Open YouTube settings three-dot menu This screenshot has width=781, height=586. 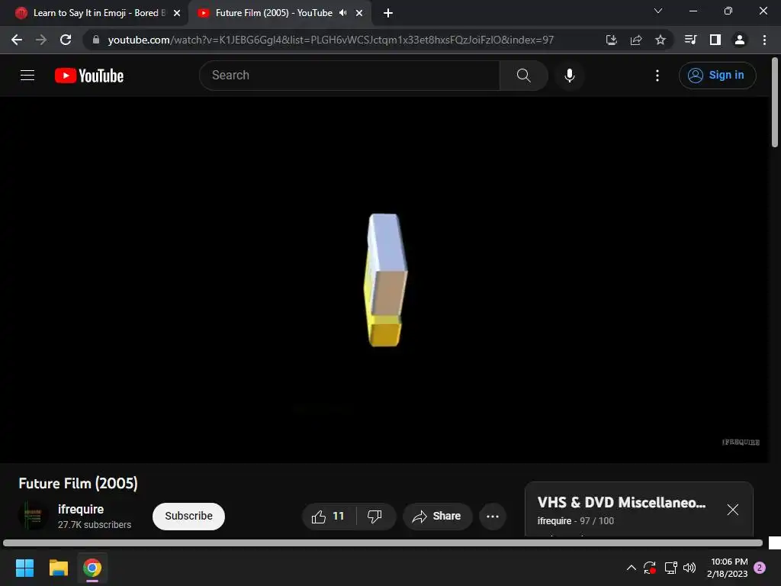[657, 76]
